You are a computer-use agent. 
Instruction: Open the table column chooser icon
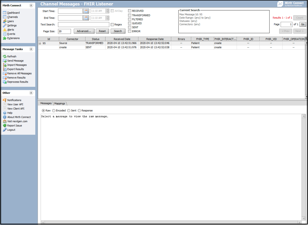click(306, 39)
